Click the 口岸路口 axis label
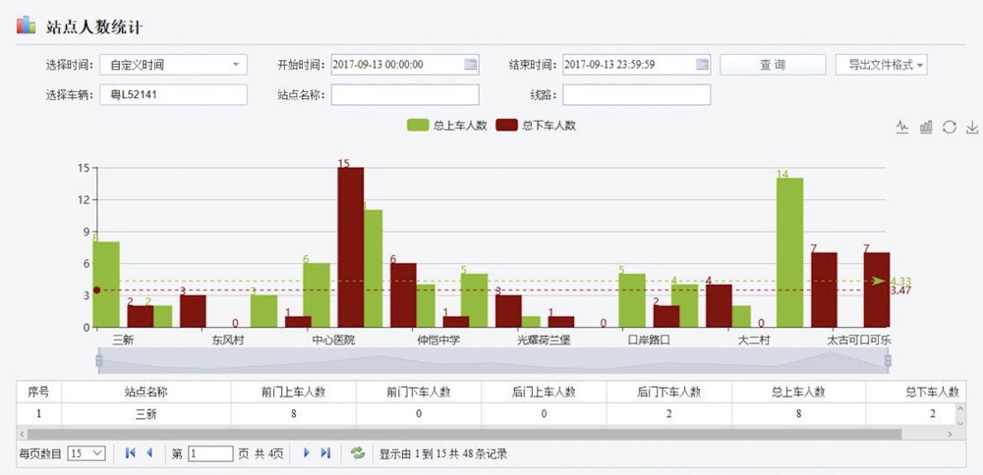Screen dimensions: 983x475 650,341
